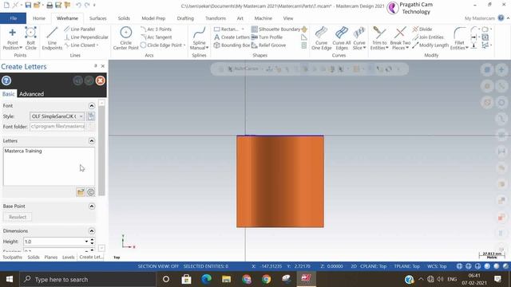Click the load file button under Letters box
The width and height of the screenshot is (511, 287).
[81, 192]
